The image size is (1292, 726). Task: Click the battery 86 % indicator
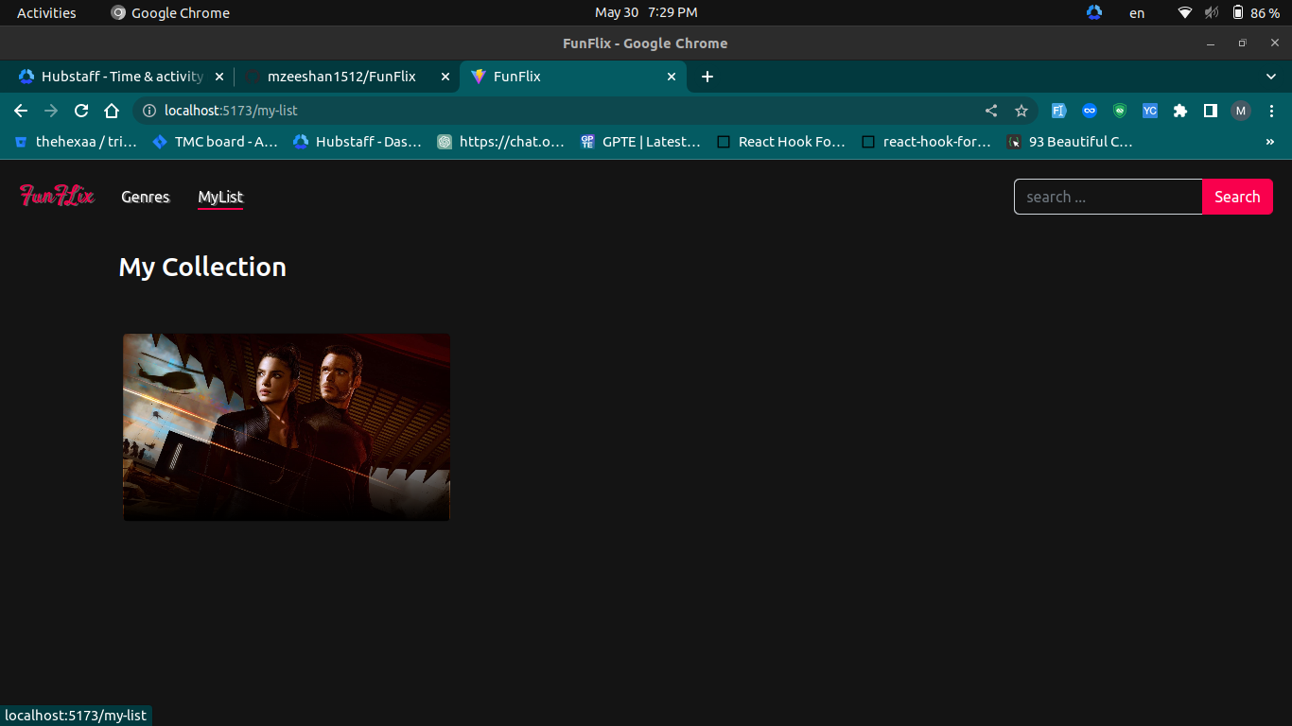pos(1255,12)
